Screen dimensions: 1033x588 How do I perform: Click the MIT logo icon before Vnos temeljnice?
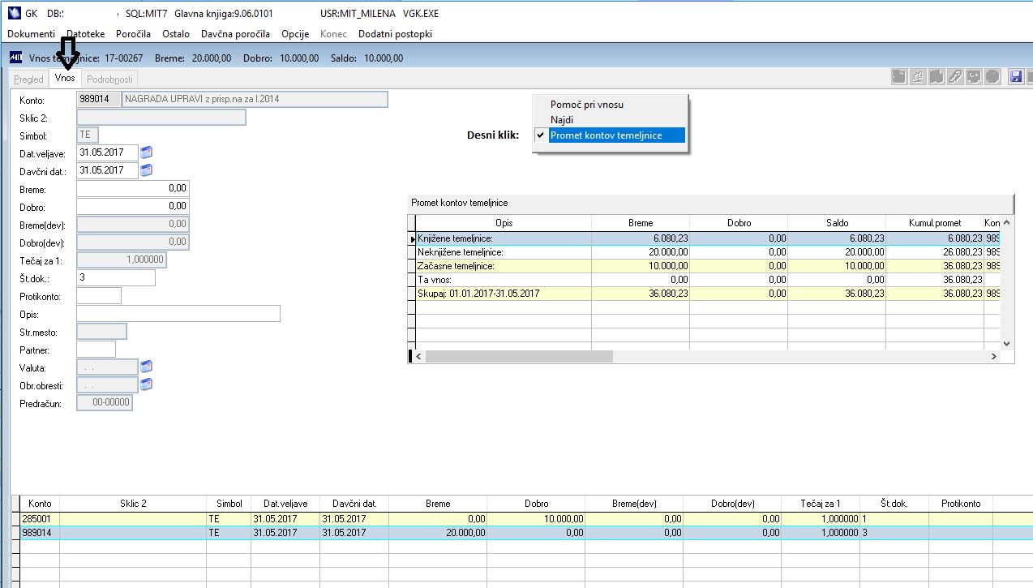(x=15, y=58)
